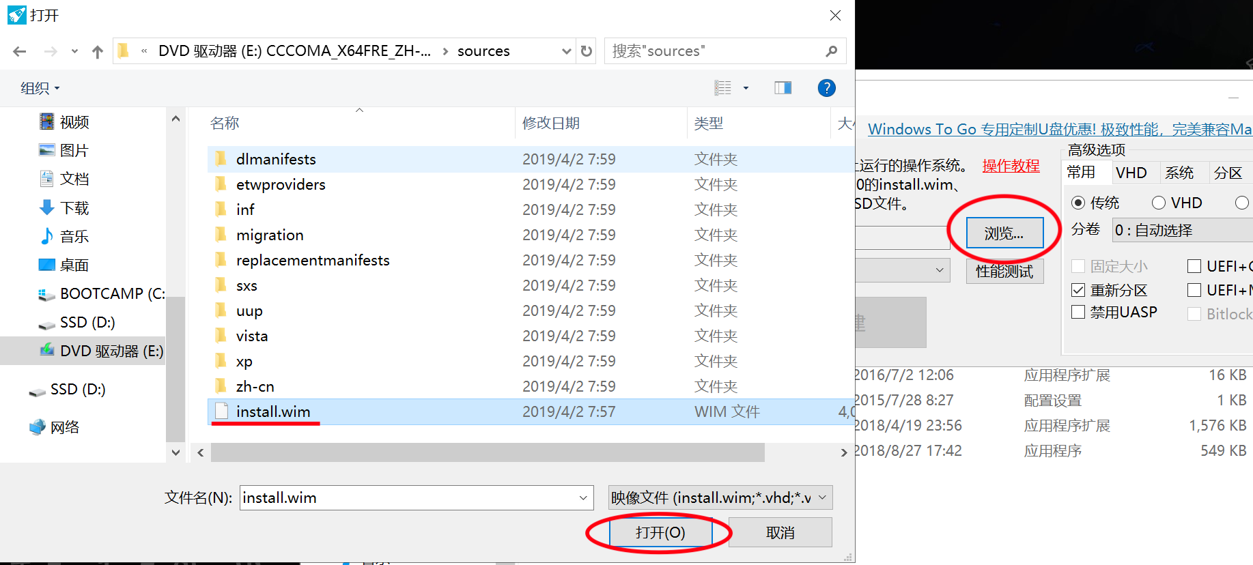Select the migration folder

(270, 235)
